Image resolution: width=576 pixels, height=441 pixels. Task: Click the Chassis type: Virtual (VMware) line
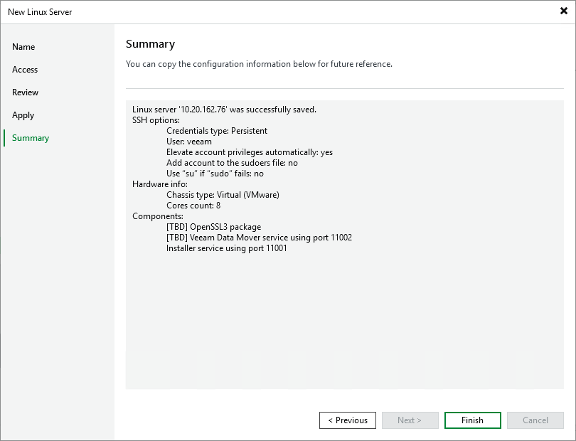point(223,195)
